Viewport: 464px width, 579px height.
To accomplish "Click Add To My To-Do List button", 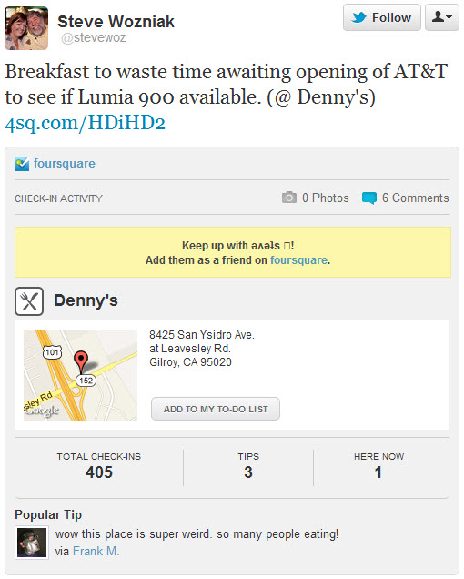I will click(216, 409).
